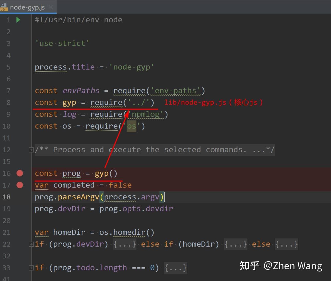
Task: Click line number 5 in the gutter
Action: (x=8, y=67)
